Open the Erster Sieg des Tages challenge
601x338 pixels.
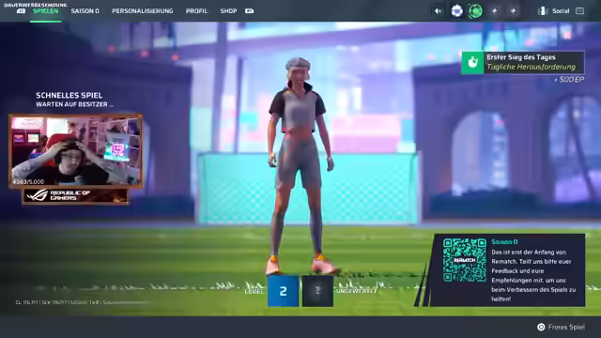[523, 63]
